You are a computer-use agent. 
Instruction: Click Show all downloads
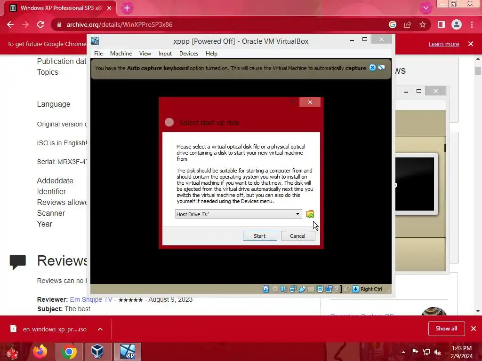(446, 329)
